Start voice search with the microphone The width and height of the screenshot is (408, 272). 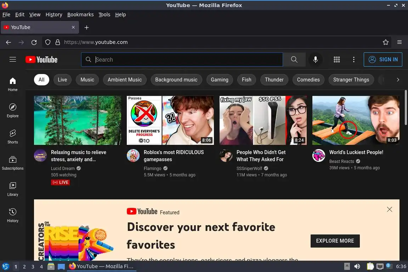pyautogui.click(x=315, y=59)
